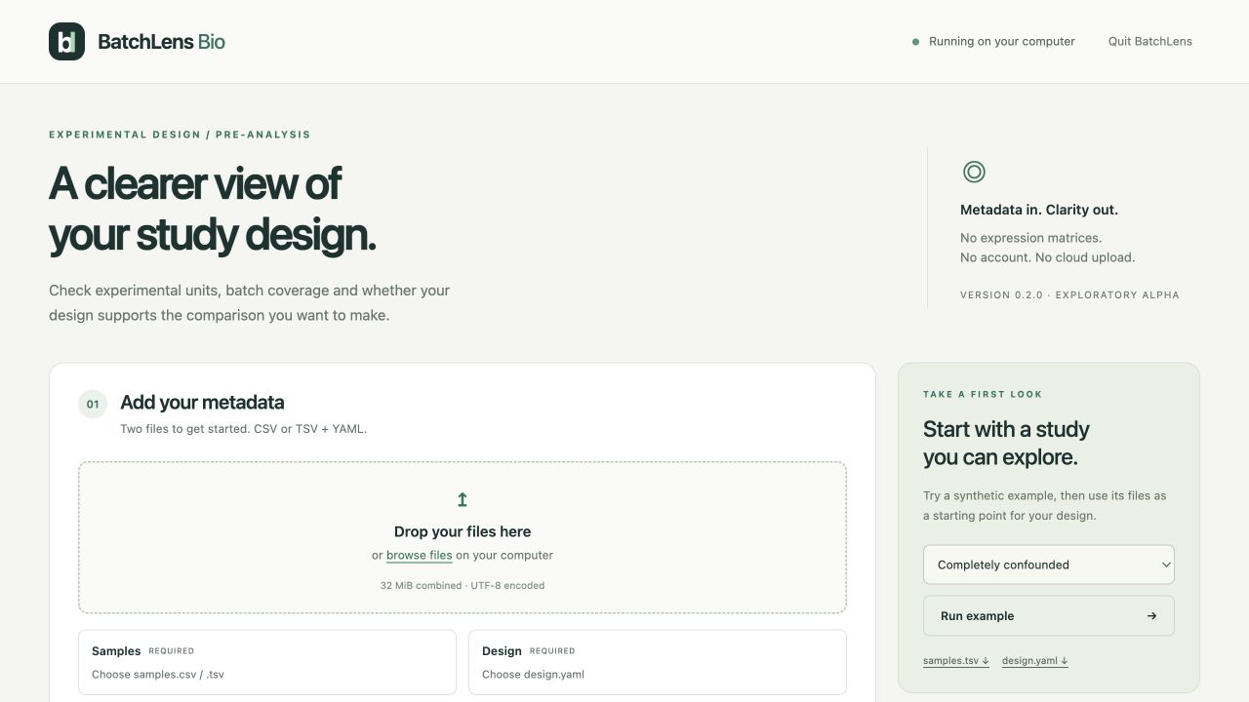Image resolution: width=1249 pixels, height=702 pixels.
Task: Open the Completely confounded example dropdown
Action: pos(1048,565)
